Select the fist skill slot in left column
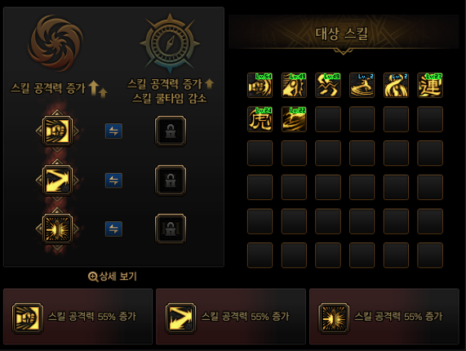Screen dimensions: 466x351 [57, 131]
